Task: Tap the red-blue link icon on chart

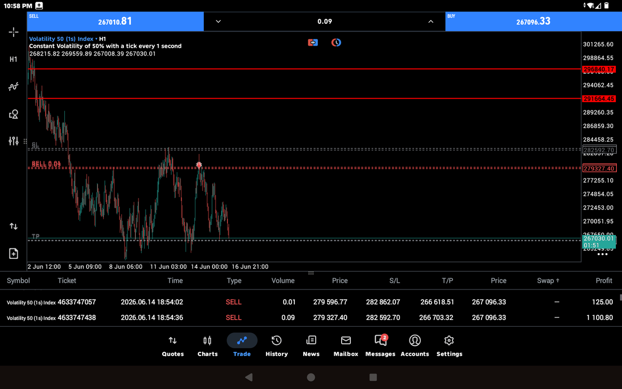Action: (313, 43)
